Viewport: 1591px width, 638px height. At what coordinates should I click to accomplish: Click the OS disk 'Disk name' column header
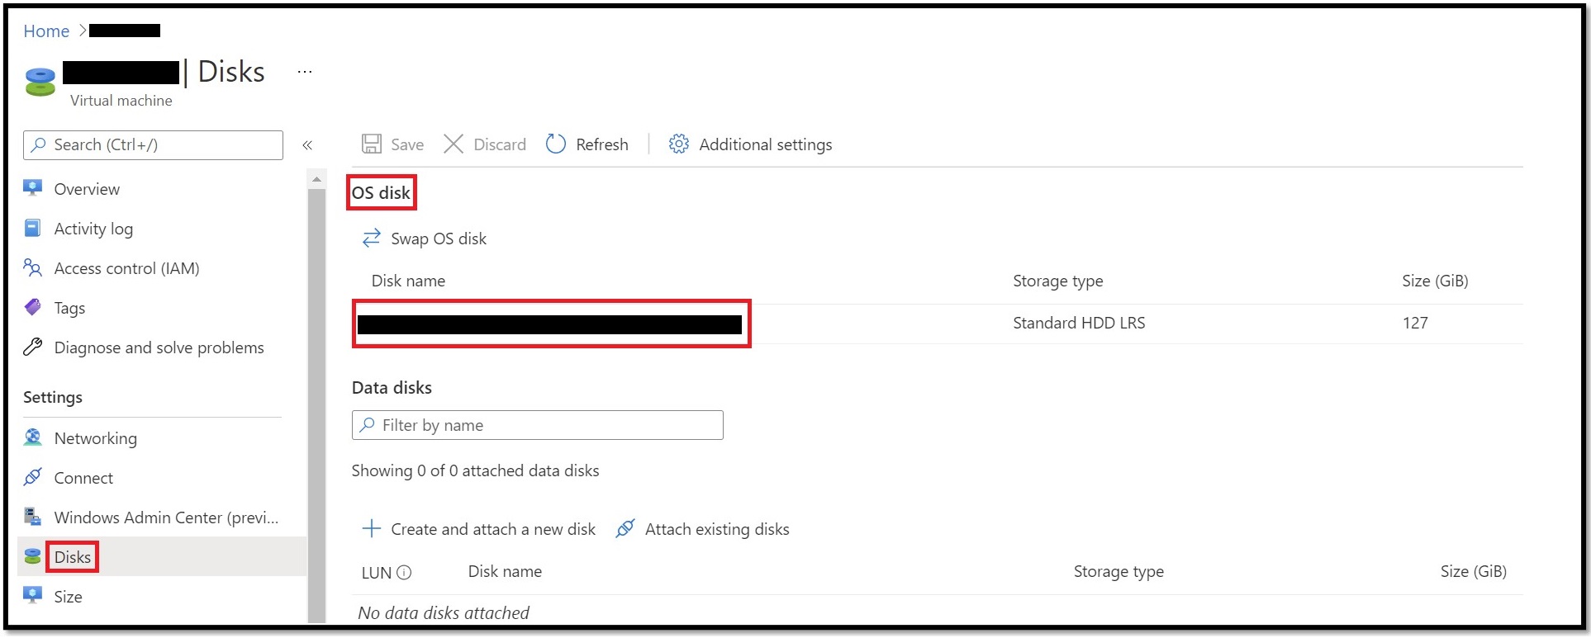click(x=408, y=281)
